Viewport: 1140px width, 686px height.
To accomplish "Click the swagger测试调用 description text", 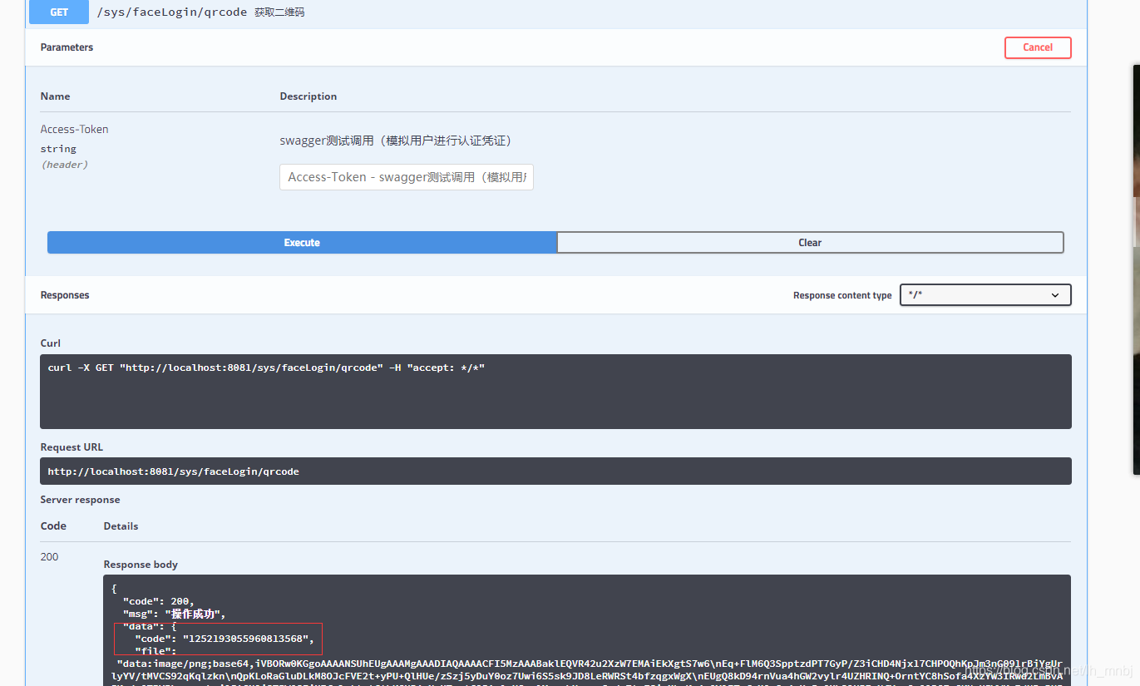I will [396, 141].
